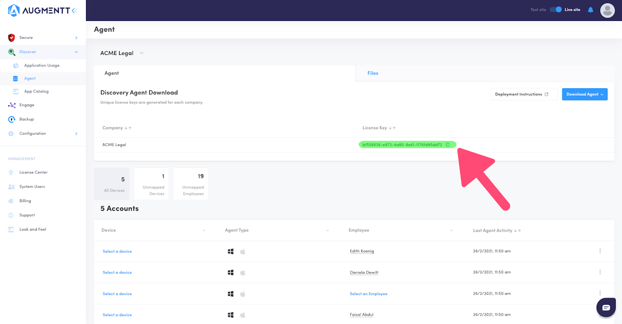The height and width of the screenshot is (324, 622).
Task: Open the Download Agent dropdown button
Action: pos(585,94)
